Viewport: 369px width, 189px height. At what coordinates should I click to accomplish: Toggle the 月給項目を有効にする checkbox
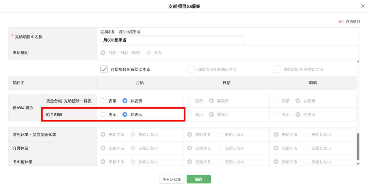(104, 69)
